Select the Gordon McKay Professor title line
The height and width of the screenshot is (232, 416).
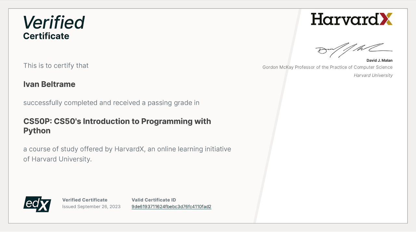tap(328, 67)
